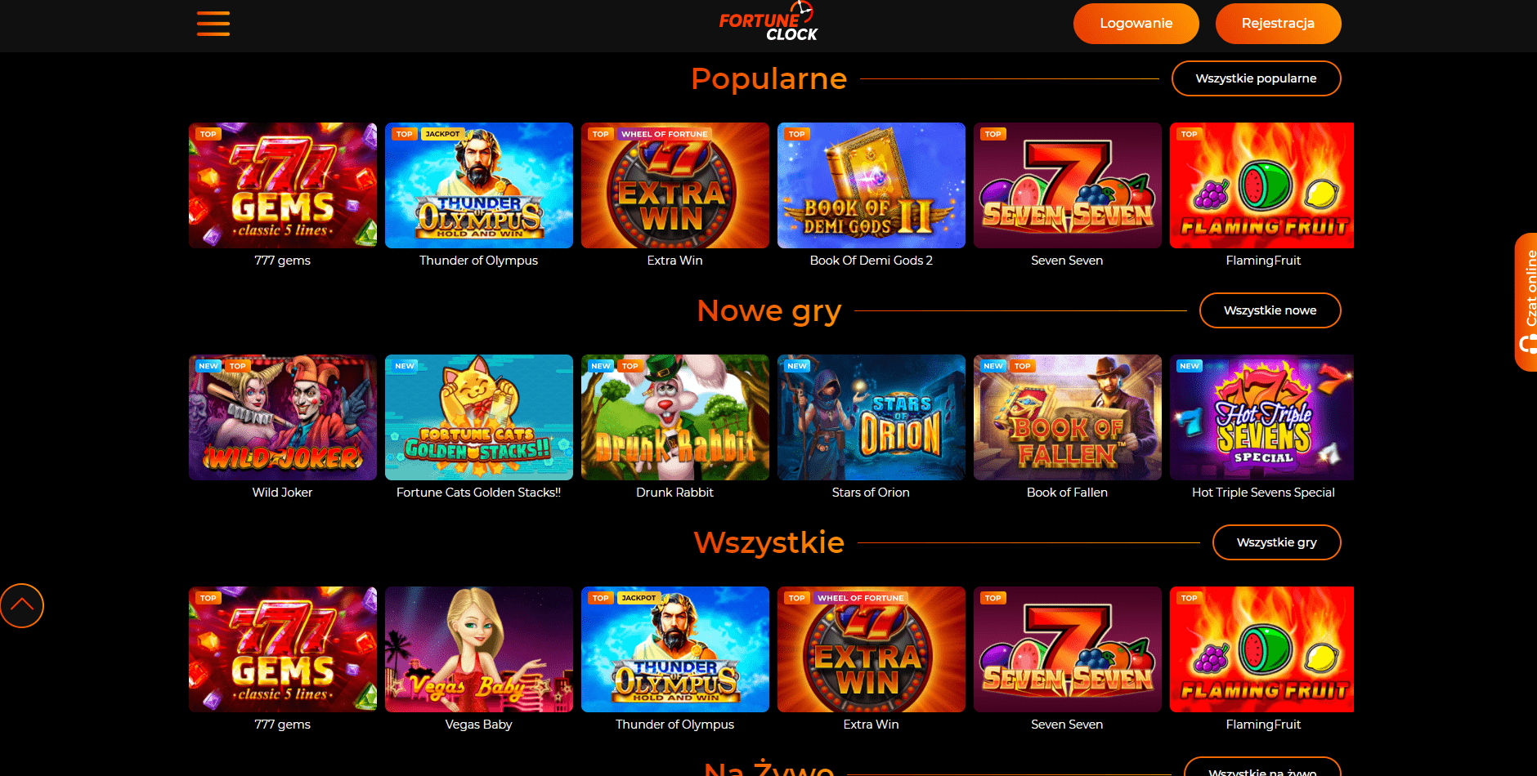
Task: Open Thunder of Olympus in Popularne
Action: (478, 185)
